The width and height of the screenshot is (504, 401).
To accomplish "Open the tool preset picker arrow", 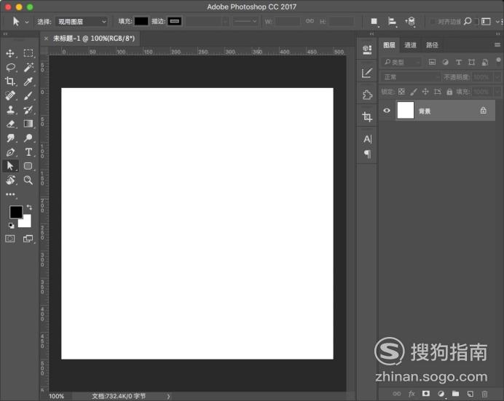I will pyautogui.click(x=27, y=22).
